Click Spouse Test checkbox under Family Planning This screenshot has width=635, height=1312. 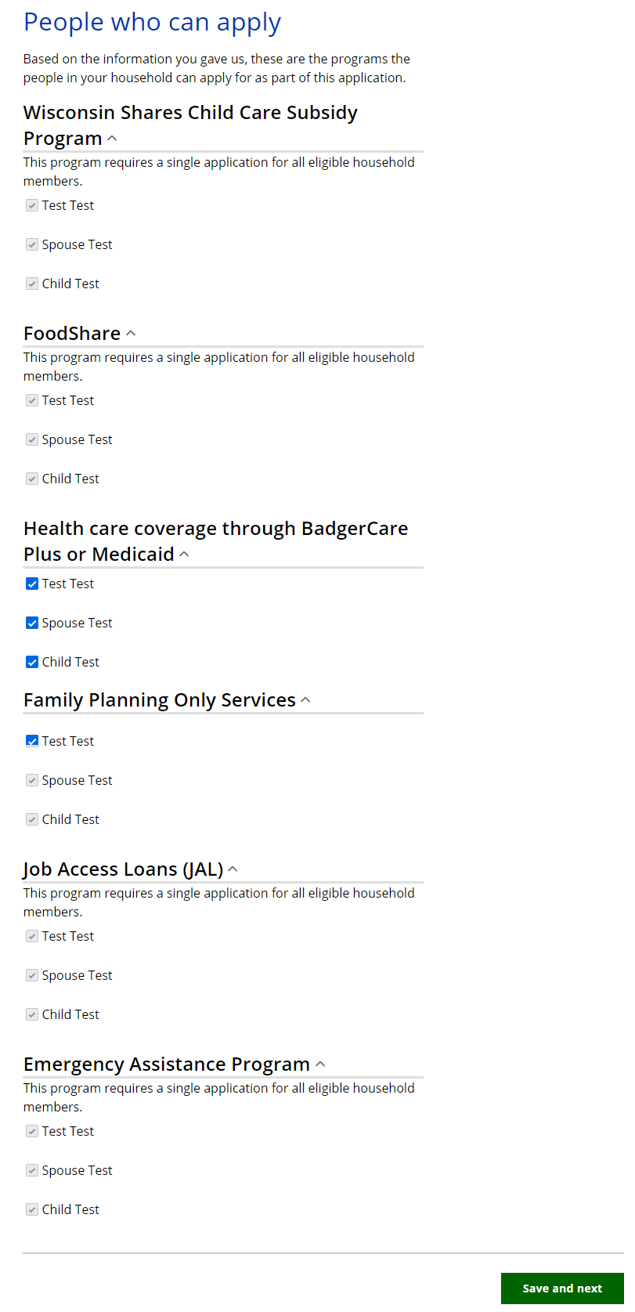[32, 780]
